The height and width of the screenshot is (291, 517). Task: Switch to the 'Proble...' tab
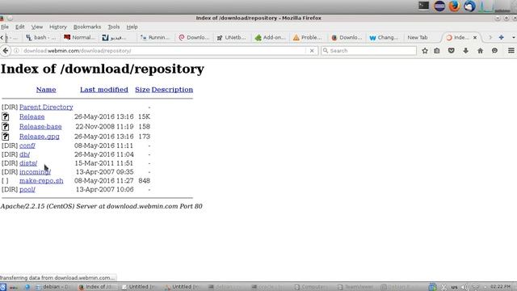point(307,38)
